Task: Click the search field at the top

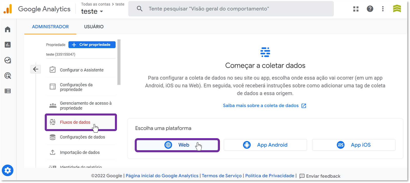Action: point(231,9)
